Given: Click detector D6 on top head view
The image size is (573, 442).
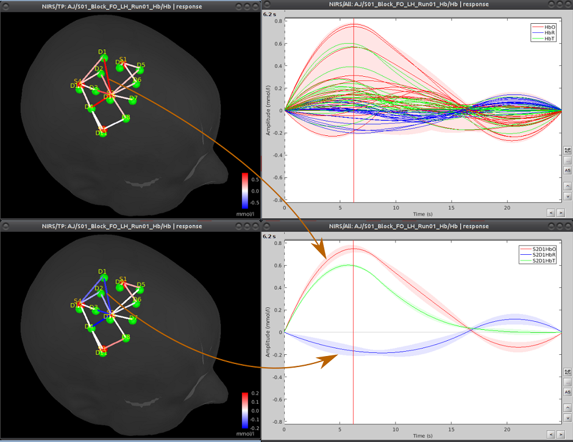Looking at the screenshot, I should click(137, 85).
